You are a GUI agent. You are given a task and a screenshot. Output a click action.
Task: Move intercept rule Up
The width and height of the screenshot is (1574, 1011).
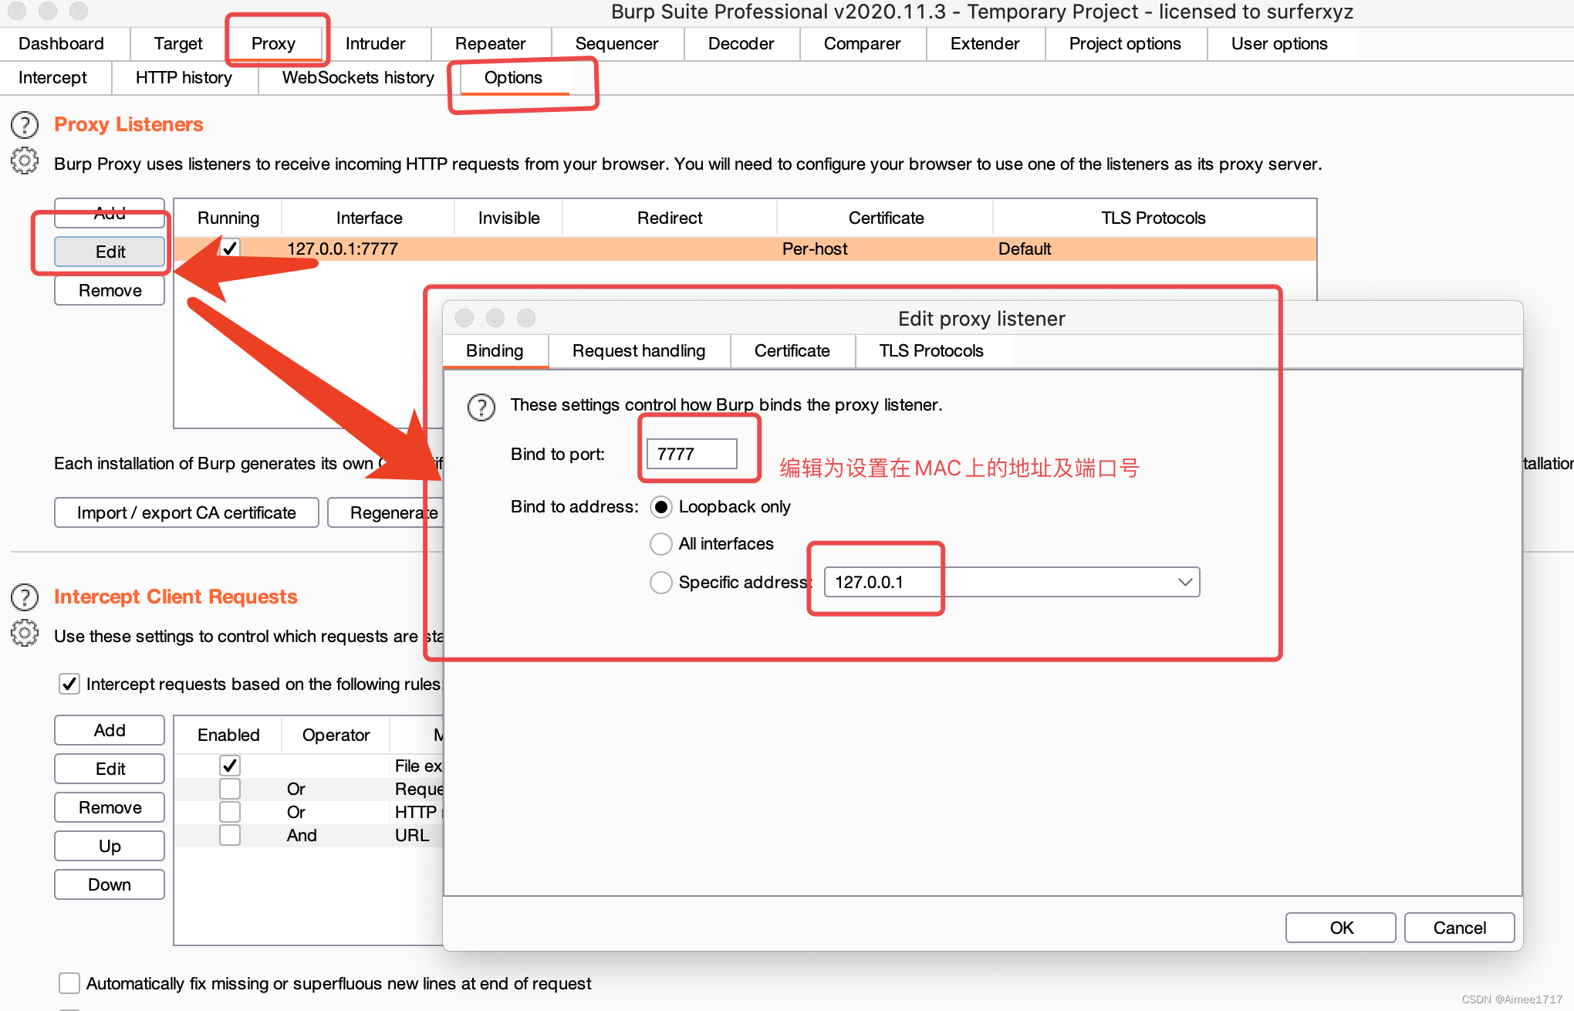tap(110, 846)
